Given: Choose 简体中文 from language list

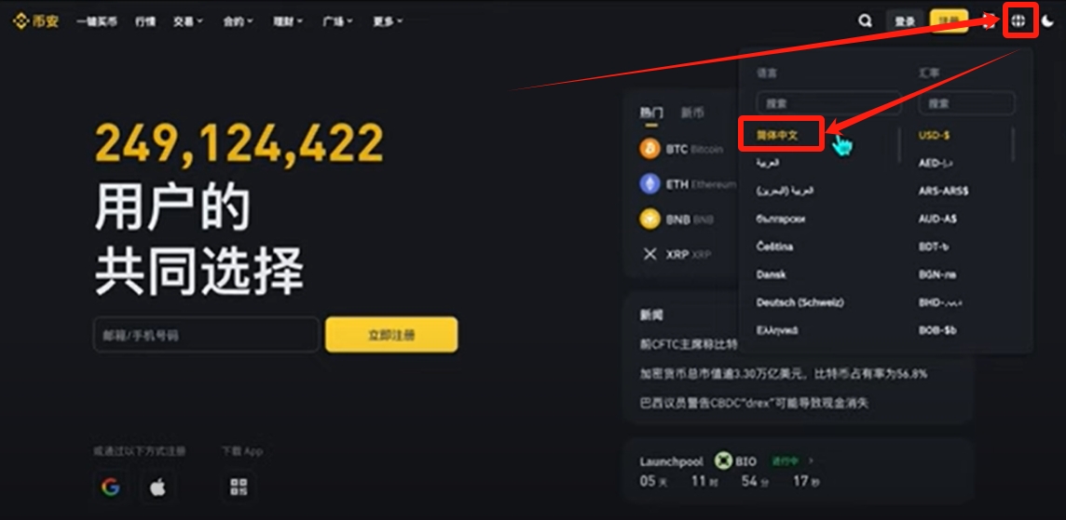Looking at the screenshot, I should click(777, 135).
